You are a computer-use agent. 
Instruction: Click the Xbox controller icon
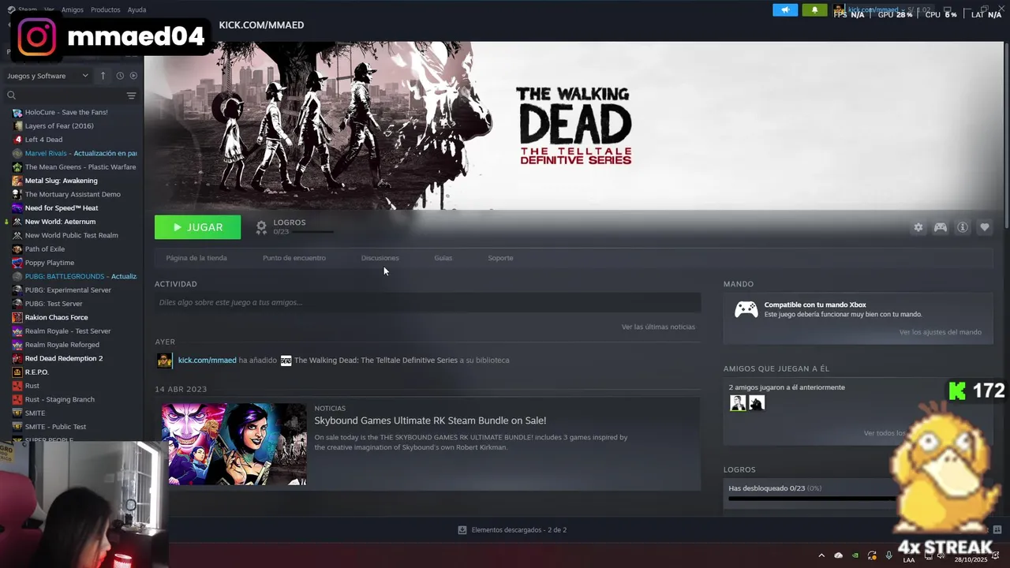pos(746,309)
